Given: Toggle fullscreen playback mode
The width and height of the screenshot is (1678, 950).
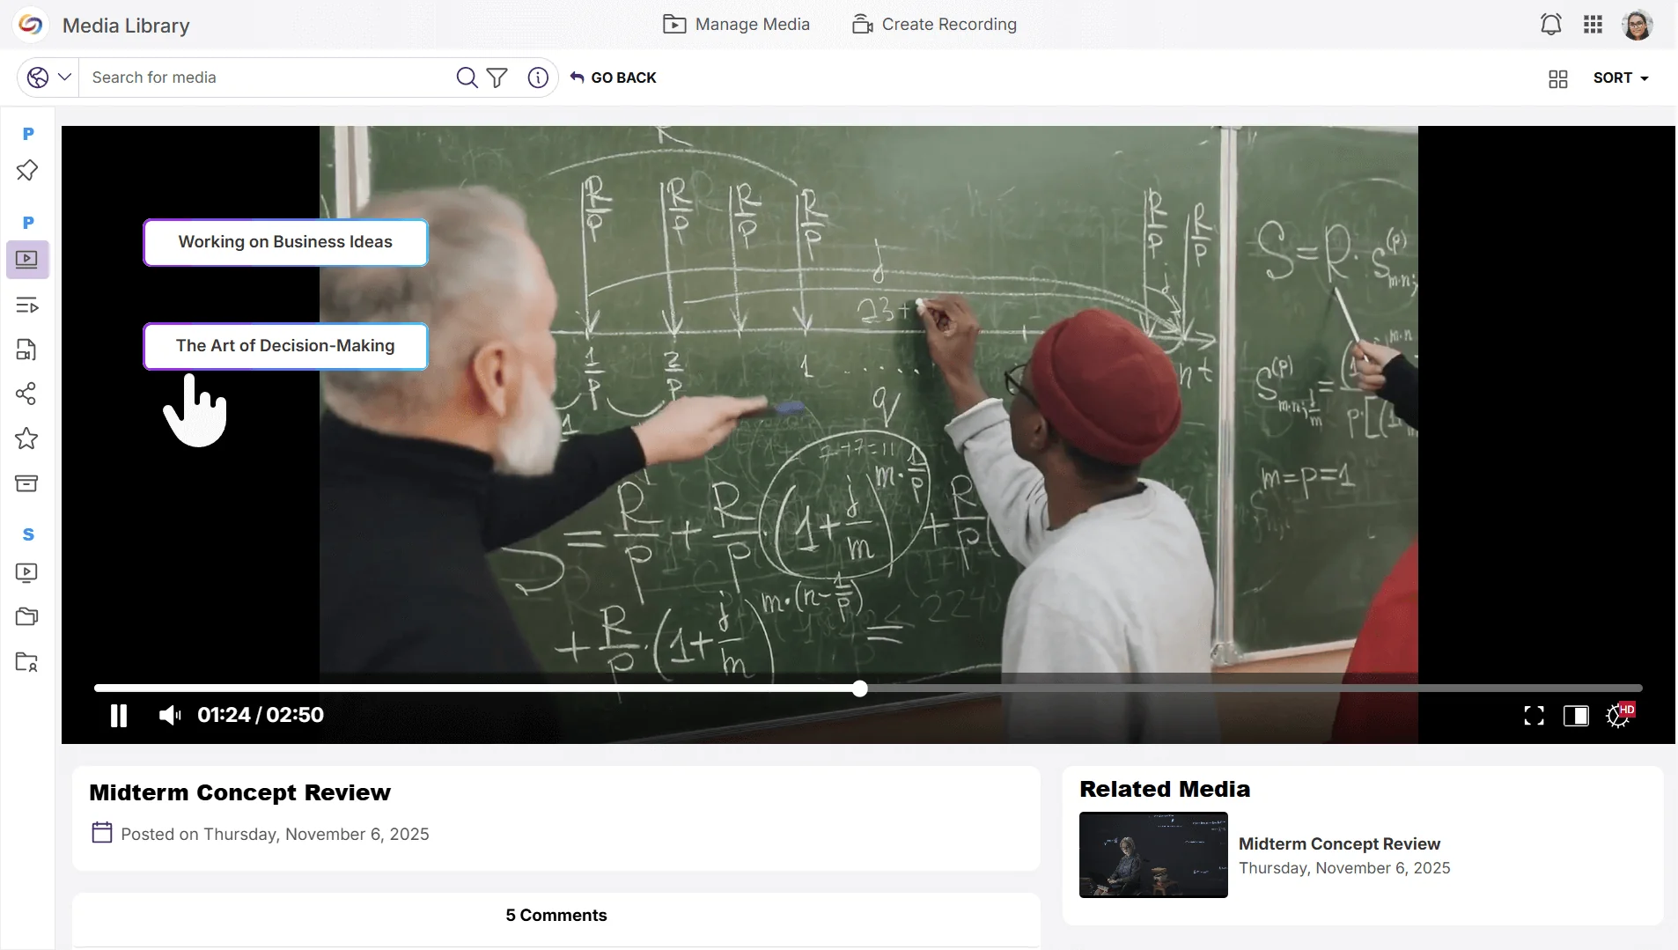Looking at the screenshot, I should click(1534, 716).
